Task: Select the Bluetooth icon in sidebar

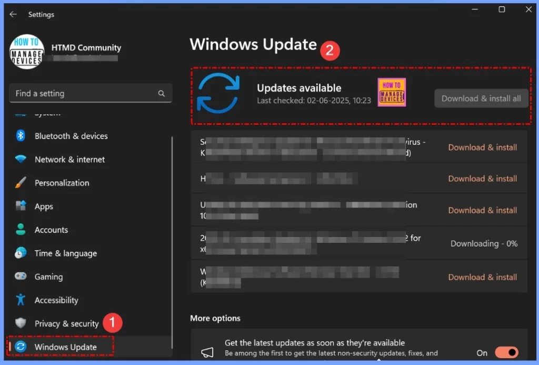Action: click(21, 135)
